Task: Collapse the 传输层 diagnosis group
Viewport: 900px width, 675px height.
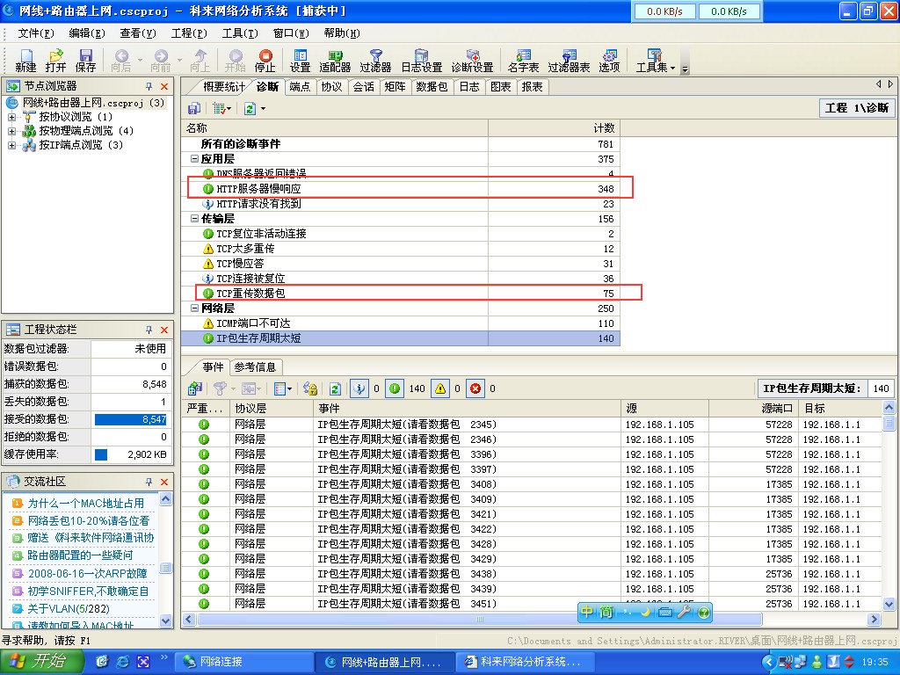Action: (x=194, y=219)
